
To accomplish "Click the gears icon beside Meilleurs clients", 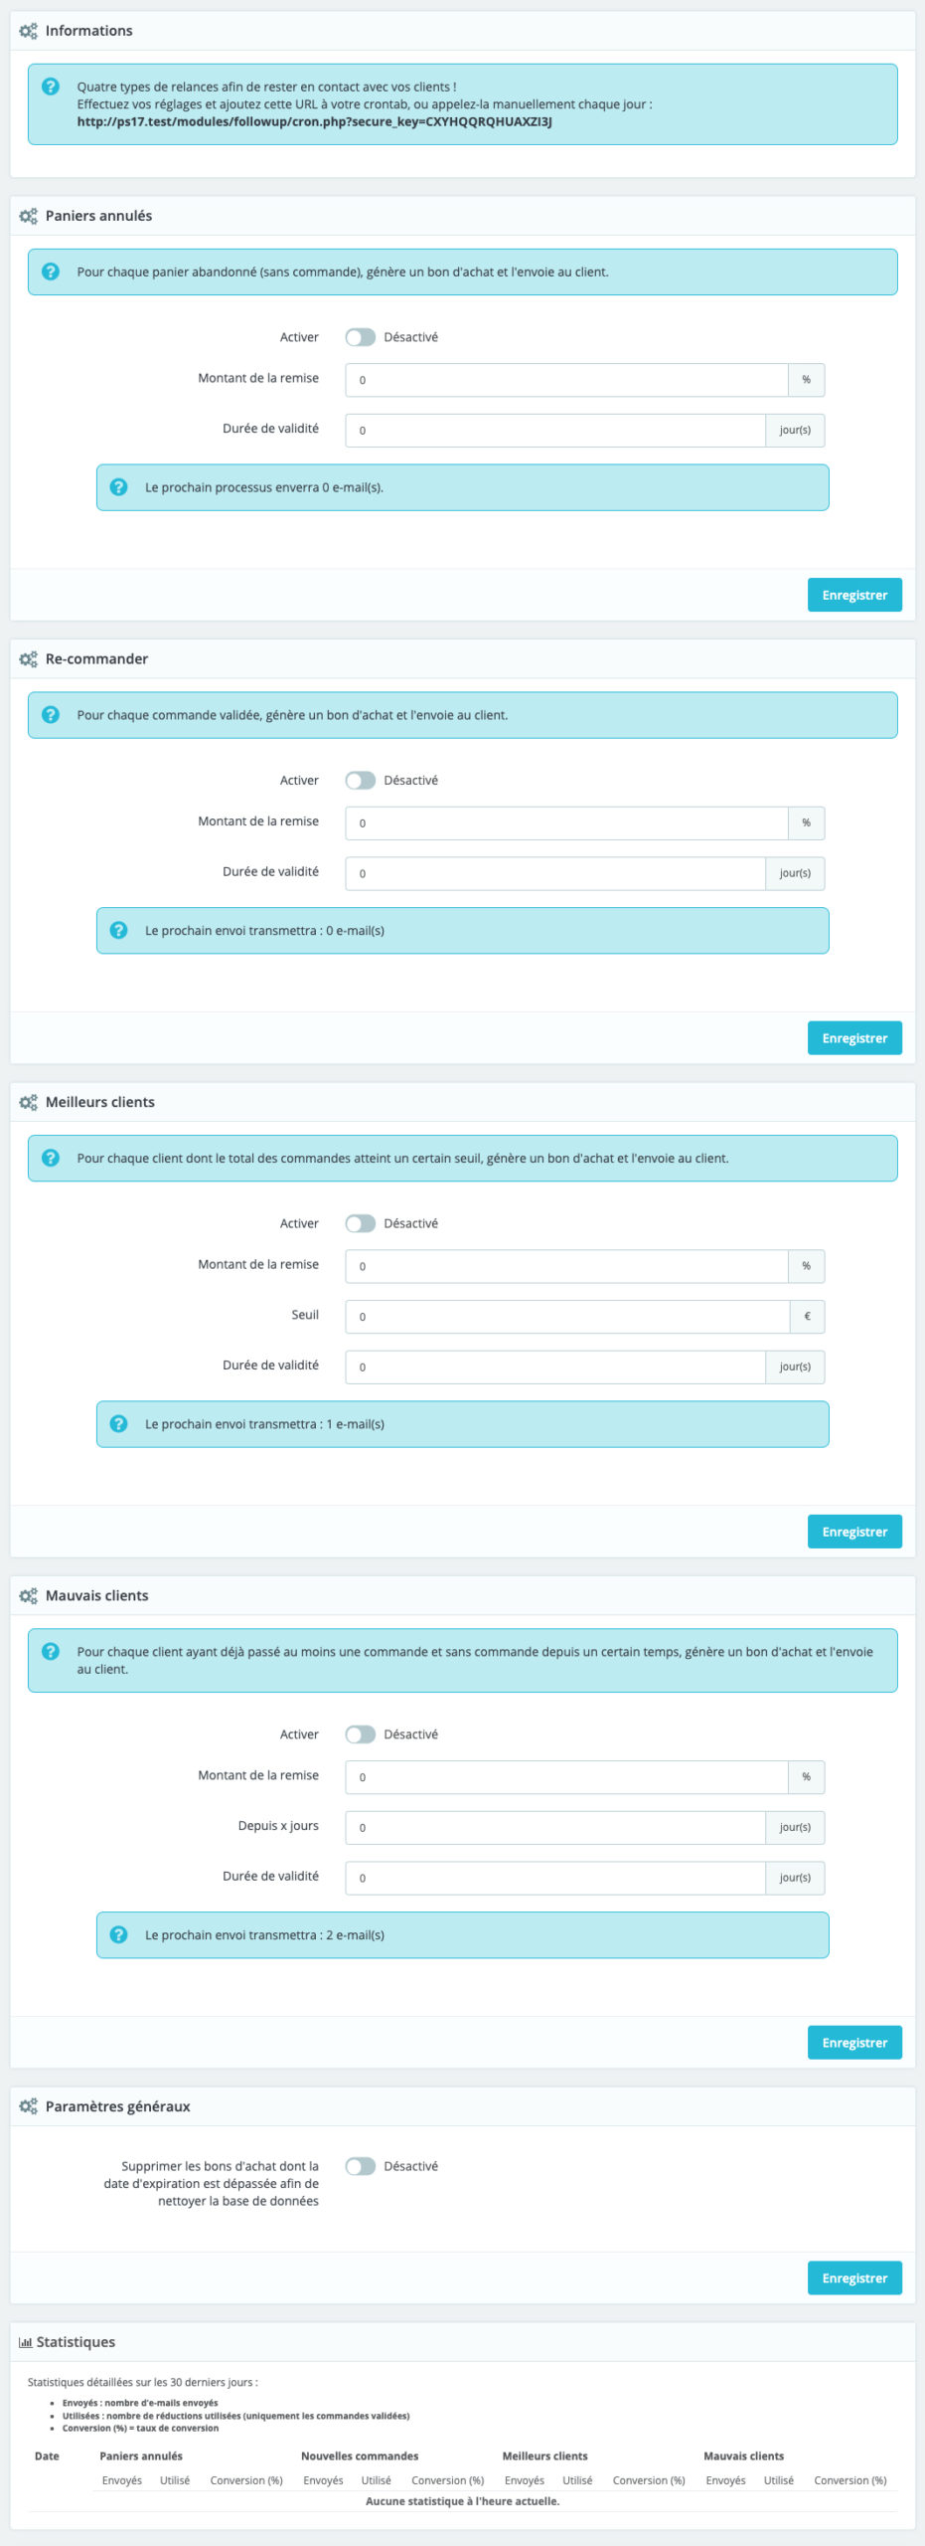I will (x=28, y=1102).
